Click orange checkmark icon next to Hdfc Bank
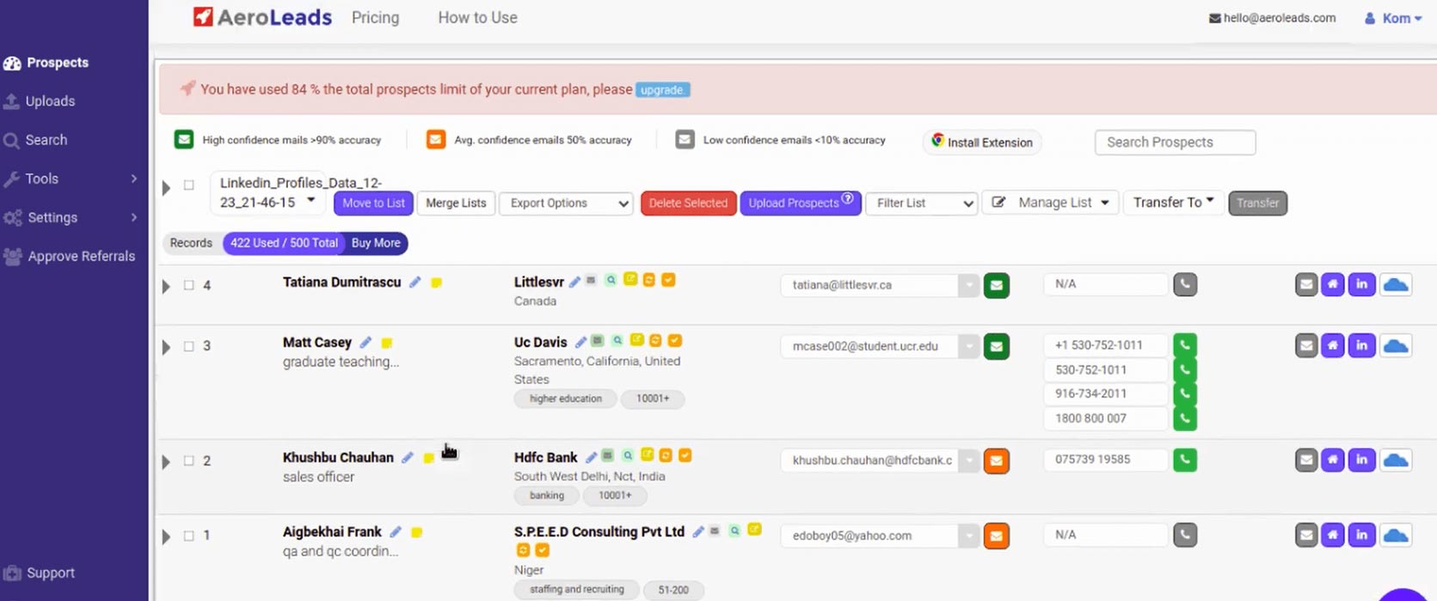This screenshot has height=601, width=1437. pyautogui.click(x=685, y=455)
